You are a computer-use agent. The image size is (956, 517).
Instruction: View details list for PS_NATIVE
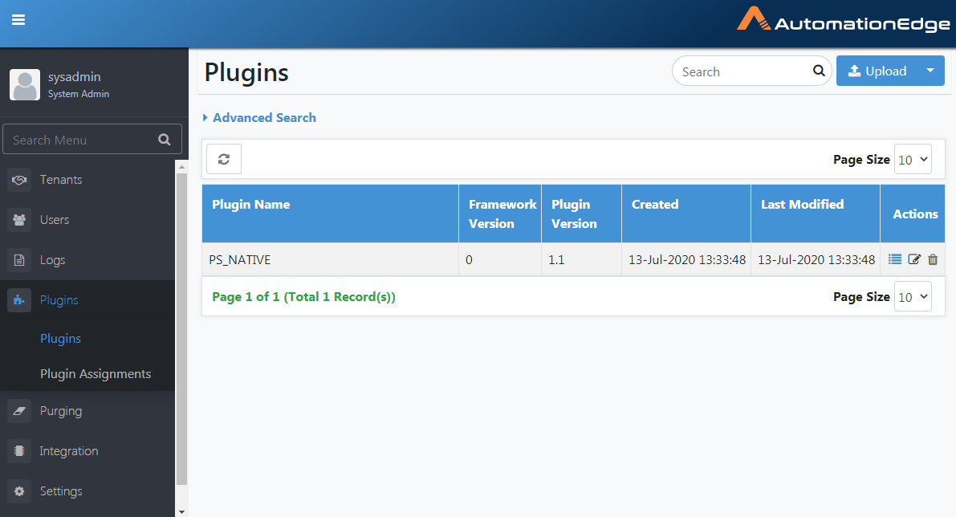(895, 260)
